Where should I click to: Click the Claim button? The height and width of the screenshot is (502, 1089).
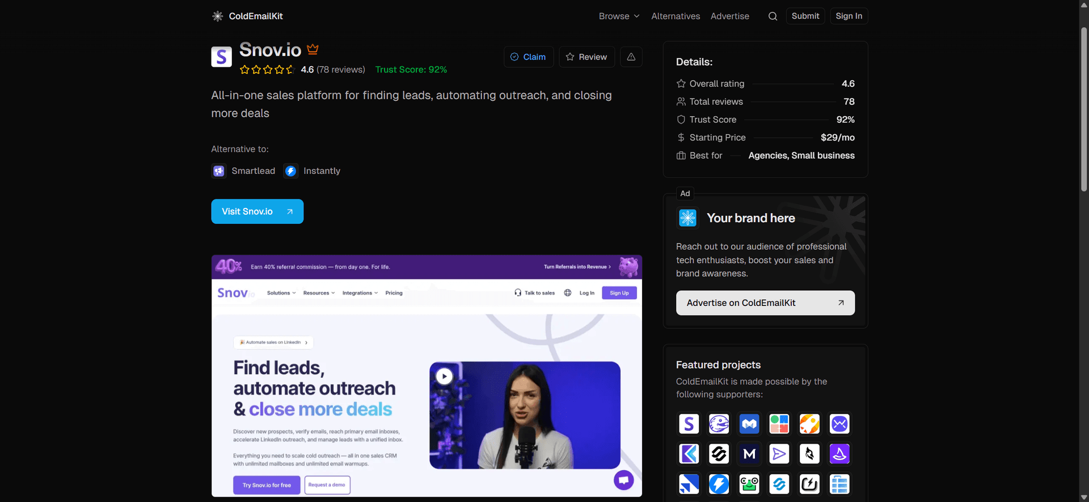[x=528, y=57]
